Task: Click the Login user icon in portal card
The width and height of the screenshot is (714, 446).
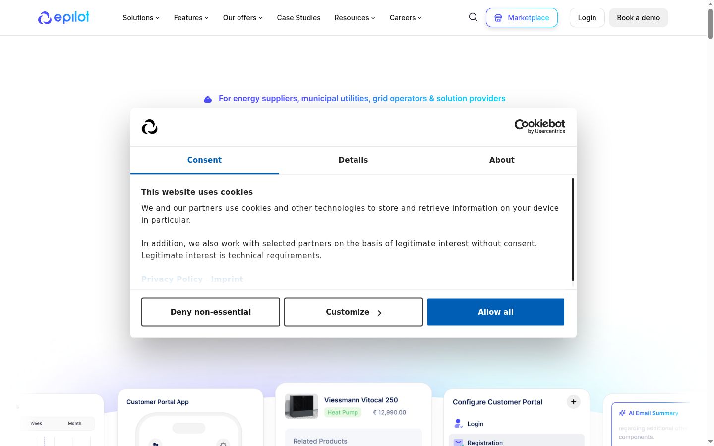Action: click(458, 423)
